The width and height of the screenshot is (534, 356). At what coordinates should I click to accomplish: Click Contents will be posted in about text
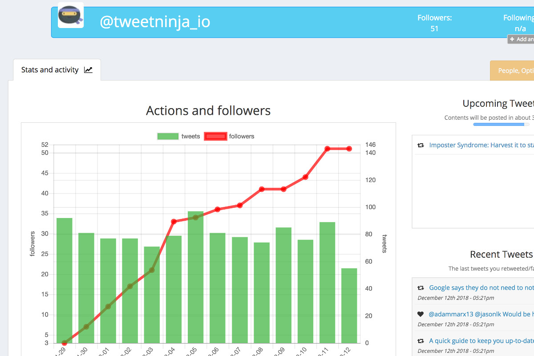(489, 118)
